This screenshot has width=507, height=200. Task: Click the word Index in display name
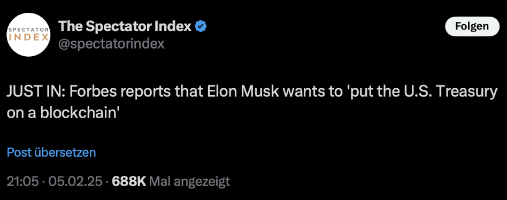[173, 27]
